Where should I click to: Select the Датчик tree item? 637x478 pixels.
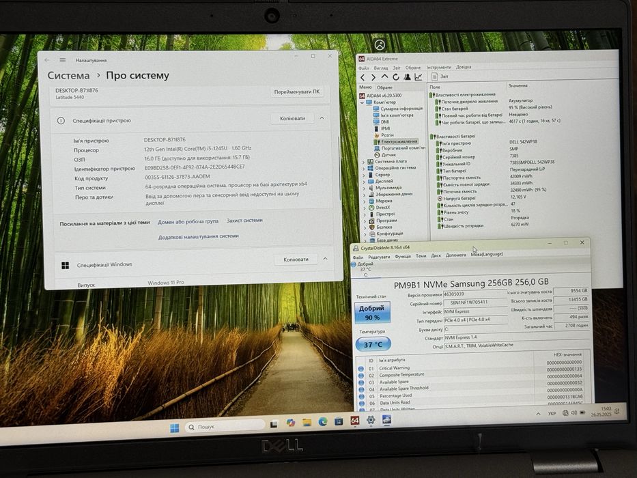(x=385, y=154)
